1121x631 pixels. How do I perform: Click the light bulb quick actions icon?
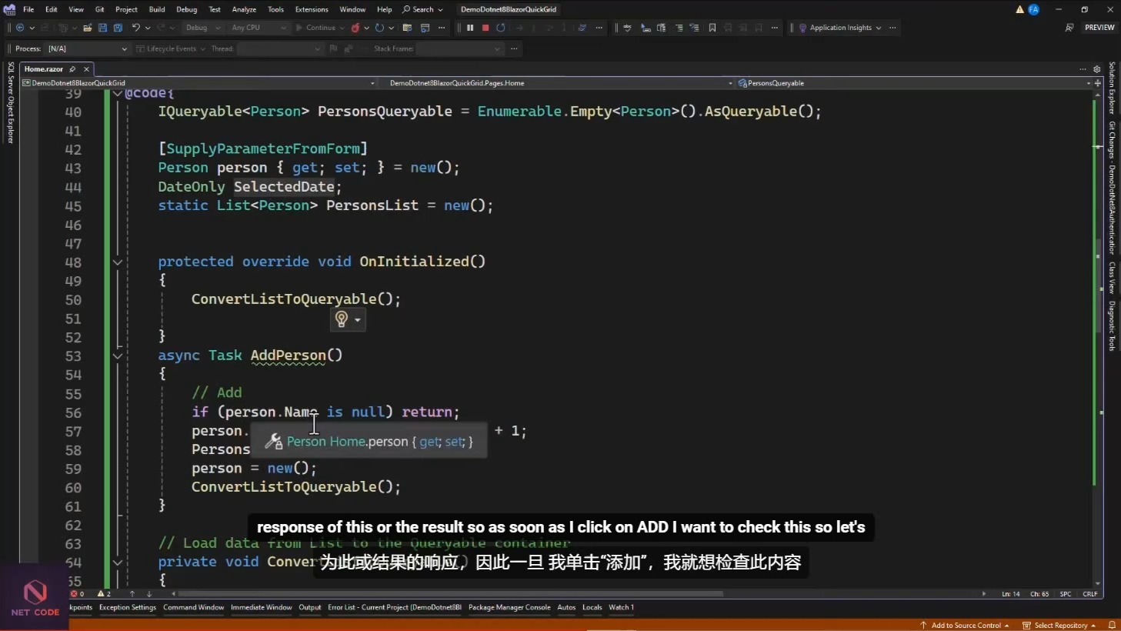point(342,319)
